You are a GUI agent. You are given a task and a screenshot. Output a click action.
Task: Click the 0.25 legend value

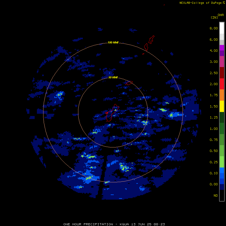tap(214, 162)
